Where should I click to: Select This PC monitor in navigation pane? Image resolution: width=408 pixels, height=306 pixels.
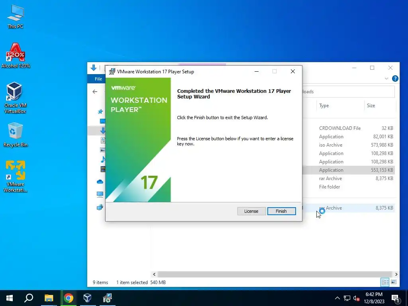point(100,194)
